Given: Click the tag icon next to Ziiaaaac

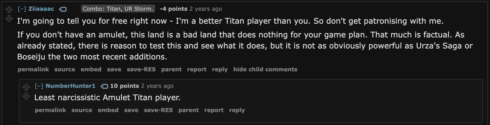Looking at the screenshot, I should point(63,9).
